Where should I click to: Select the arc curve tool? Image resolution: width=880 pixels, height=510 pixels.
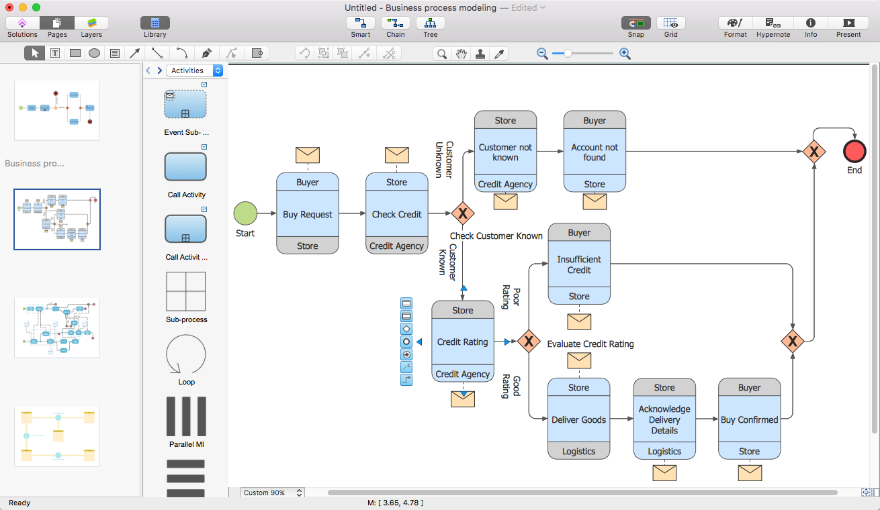181,54
